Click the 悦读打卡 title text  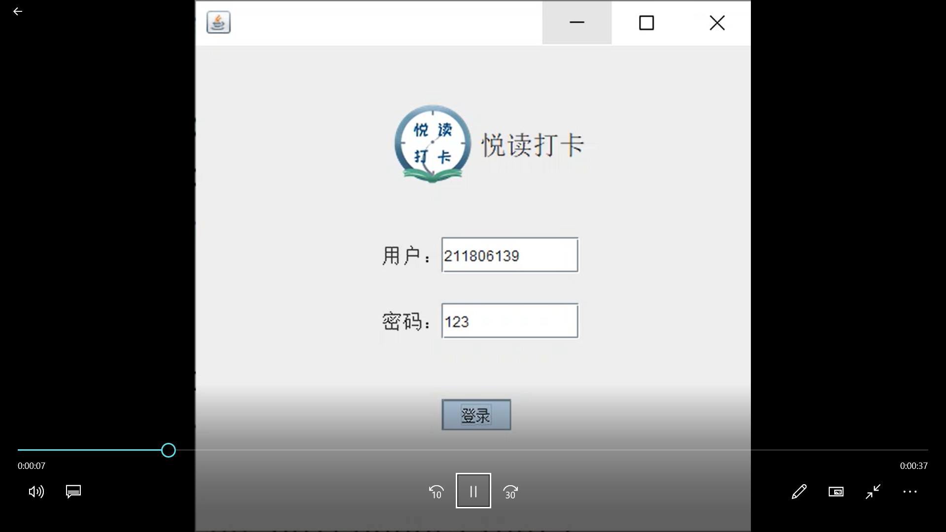[533, 145]
